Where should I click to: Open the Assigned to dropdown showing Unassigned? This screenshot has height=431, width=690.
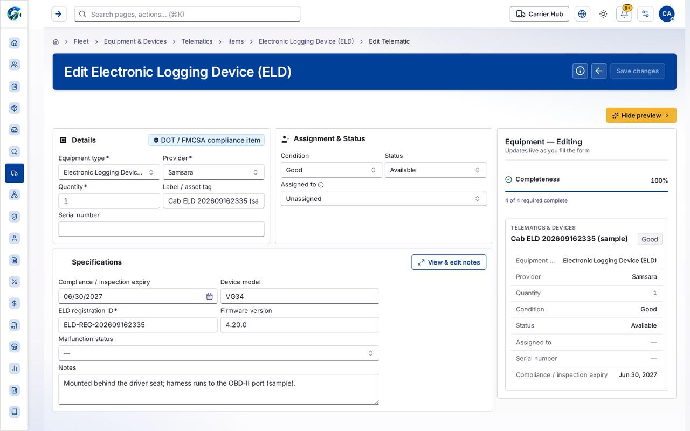tap(383, 199)
